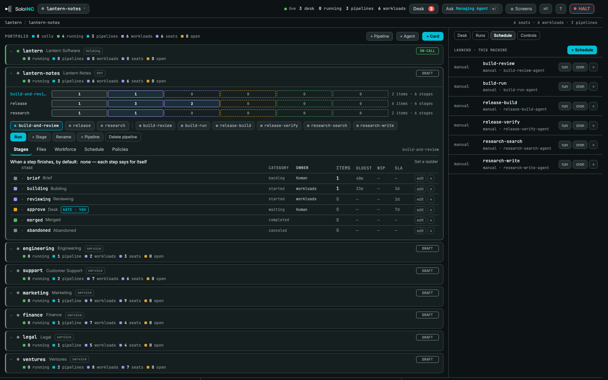Toggle the DRAFT badge on legal

[427, 337]
